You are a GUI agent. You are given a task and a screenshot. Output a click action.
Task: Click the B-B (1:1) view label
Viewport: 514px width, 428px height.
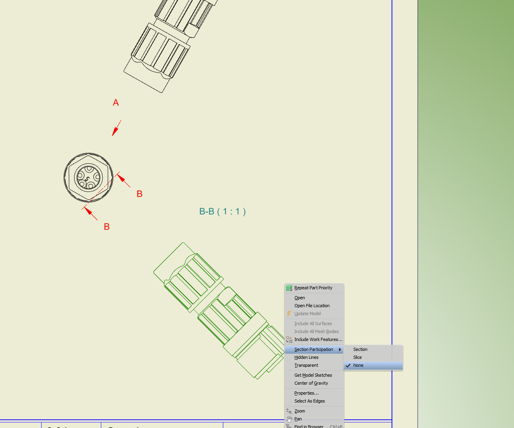click(x=222, y=211)
